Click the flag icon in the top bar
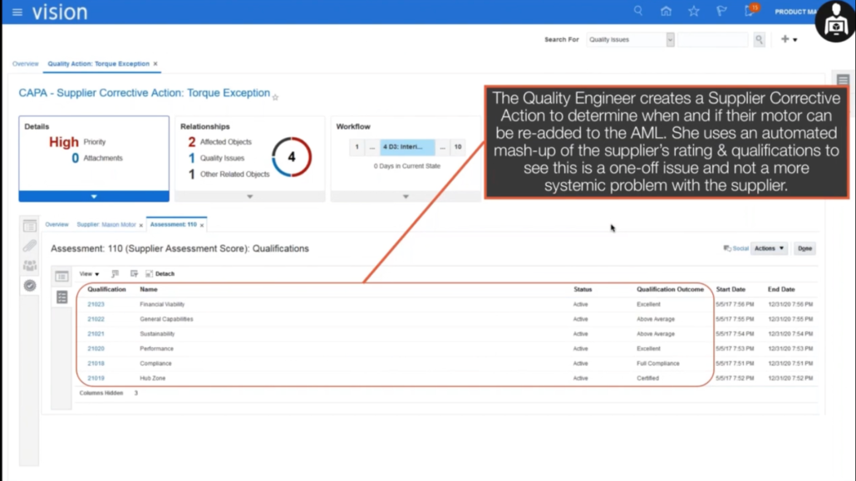This screenshot has width=856, height=481. [x=721, y=11]
